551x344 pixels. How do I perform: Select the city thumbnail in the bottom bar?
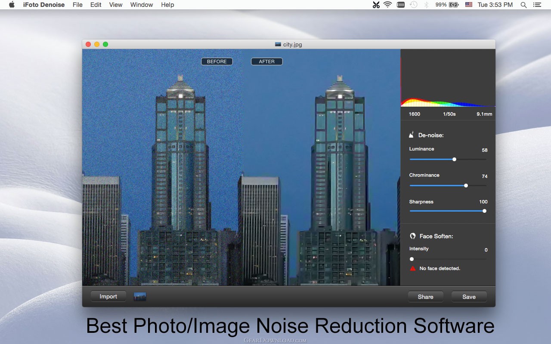(x=140, y=296)
